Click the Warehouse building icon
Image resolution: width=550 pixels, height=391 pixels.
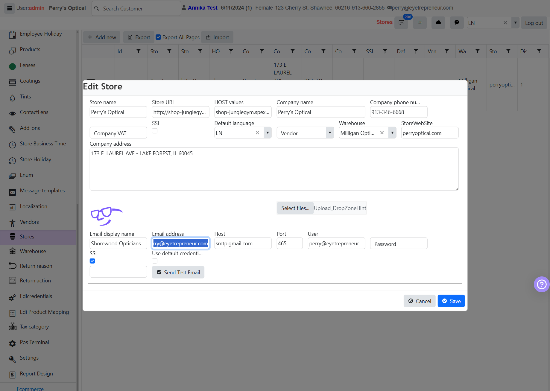(x=12, y=251)
